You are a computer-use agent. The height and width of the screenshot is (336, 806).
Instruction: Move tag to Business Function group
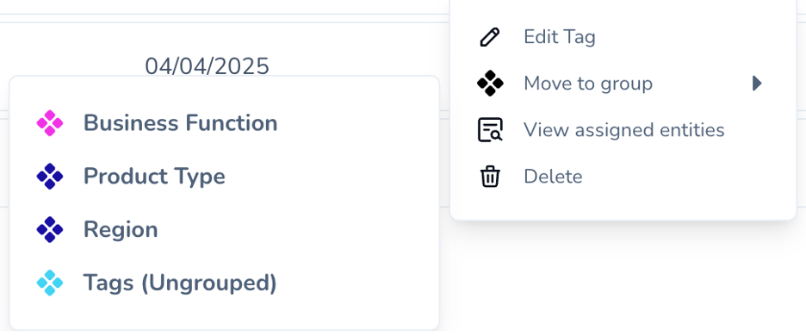(x=224, y=123)
